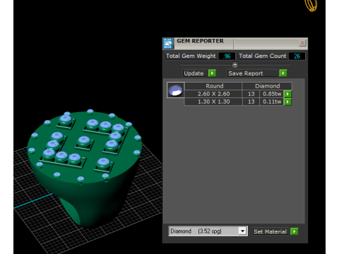
Task: Open the Diamond (3.52 spg) material dropdown
Action: click(208, 231)
